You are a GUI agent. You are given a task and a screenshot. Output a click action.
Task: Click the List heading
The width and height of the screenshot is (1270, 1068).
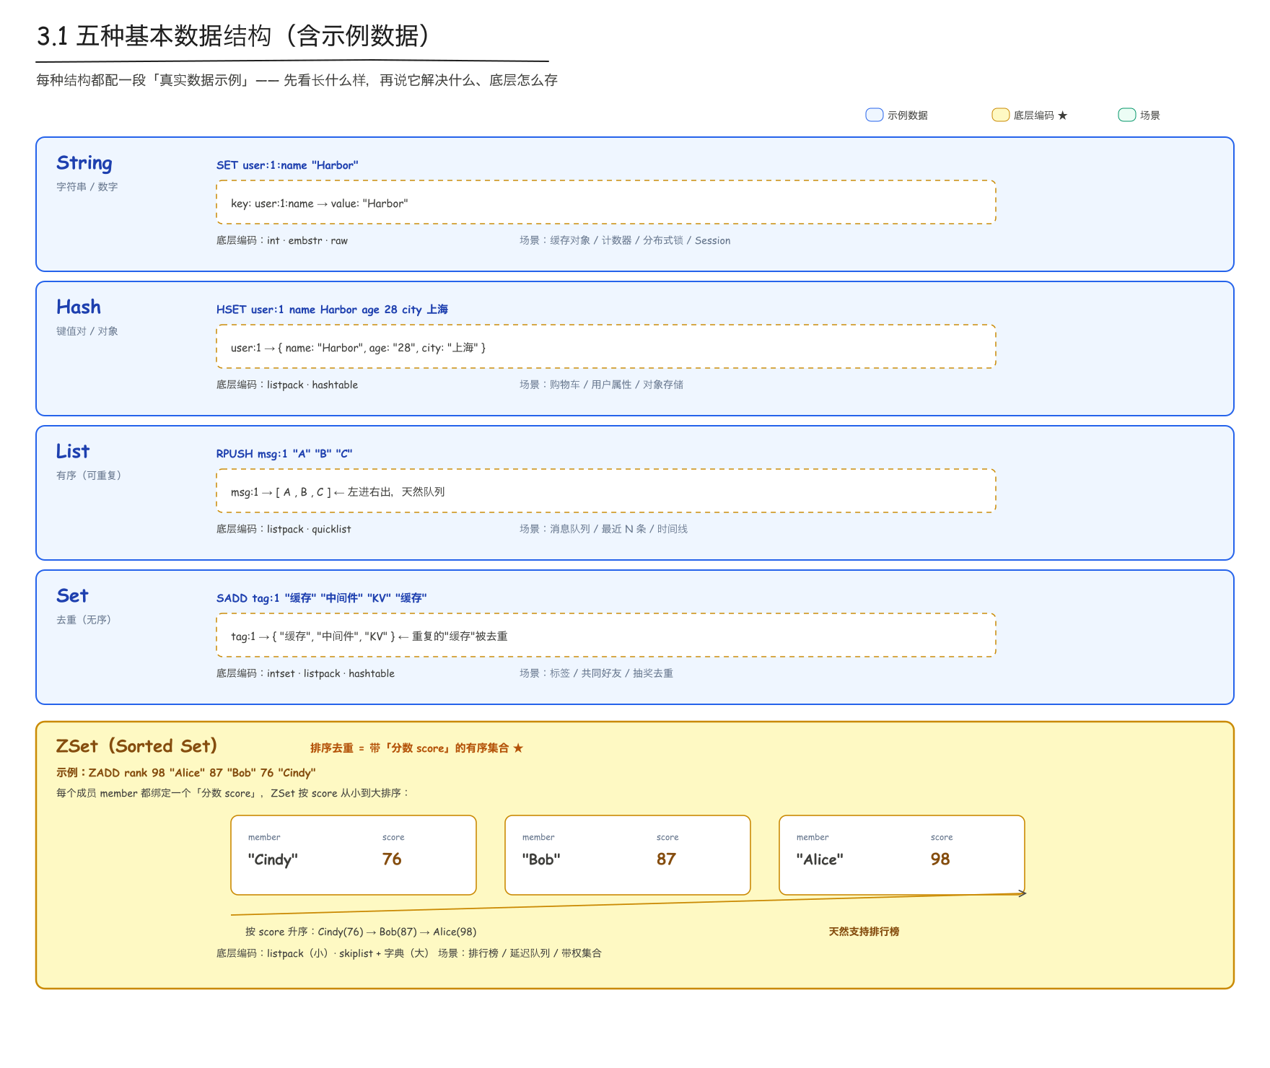click(73, 452)
